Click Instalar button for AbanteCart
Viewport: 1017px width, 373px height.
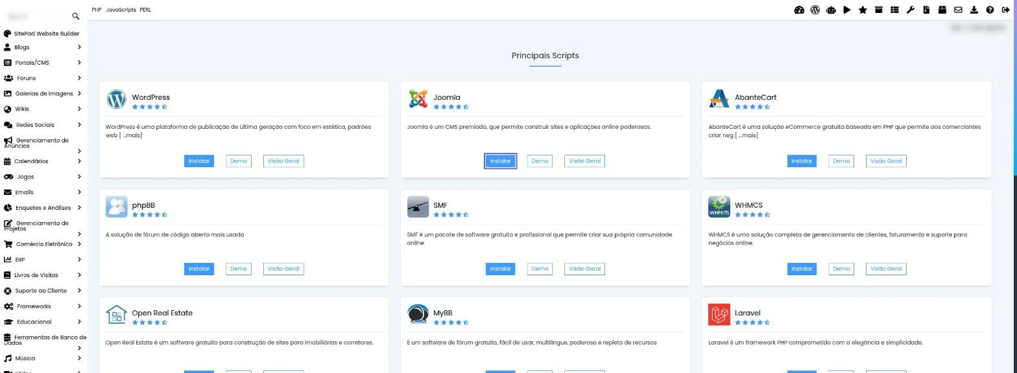tap(802, 161)
